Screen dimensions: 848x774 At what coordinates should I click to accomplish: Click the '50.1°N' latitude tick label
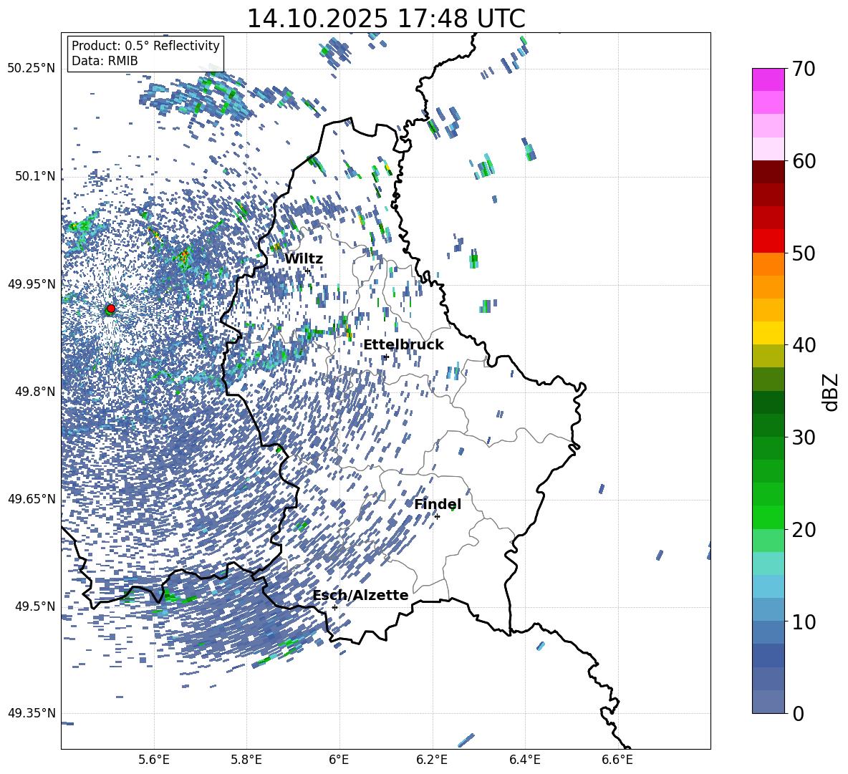pyautogui.click(x=35, y=177)
